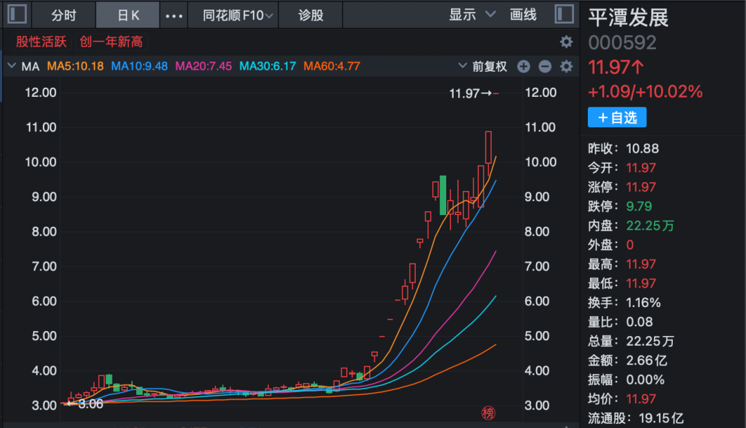Zoom in chart with plus icon

click(x=524, y=66)
